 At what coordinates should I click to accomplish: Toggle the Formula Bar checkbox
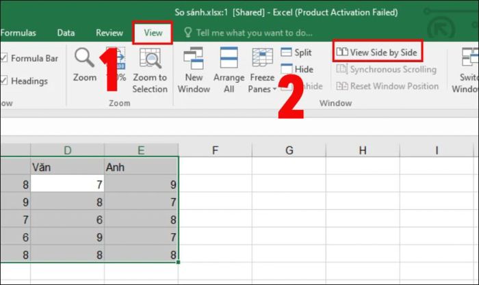[4, 57]
